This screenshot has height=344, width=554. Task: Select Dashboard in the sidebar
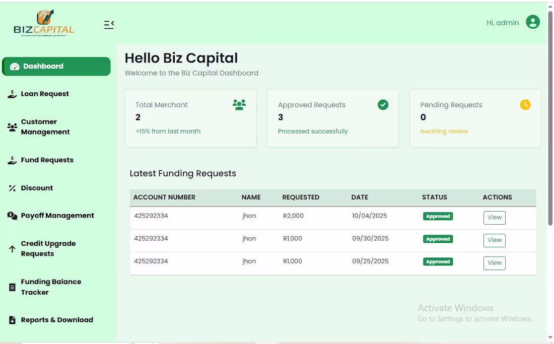(x=43, y=66)
